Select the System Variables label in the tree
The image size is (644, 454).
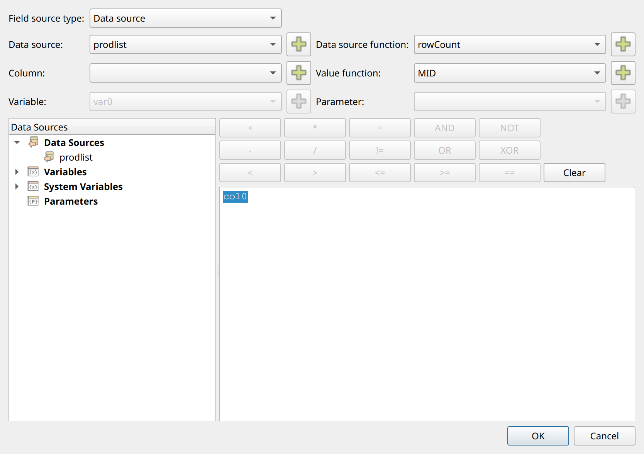[83, 186]
